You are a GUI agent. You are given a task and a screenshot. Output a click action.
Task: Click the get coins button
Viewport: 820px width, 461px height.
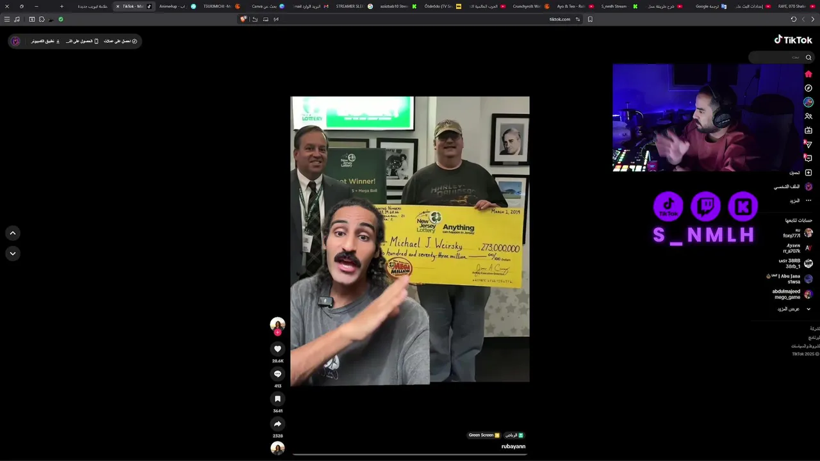pyautogui.click(x=120, y=41)
